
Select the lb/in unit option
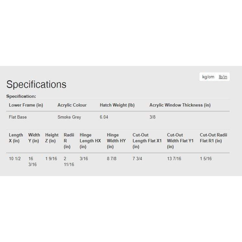coord(223,77)
